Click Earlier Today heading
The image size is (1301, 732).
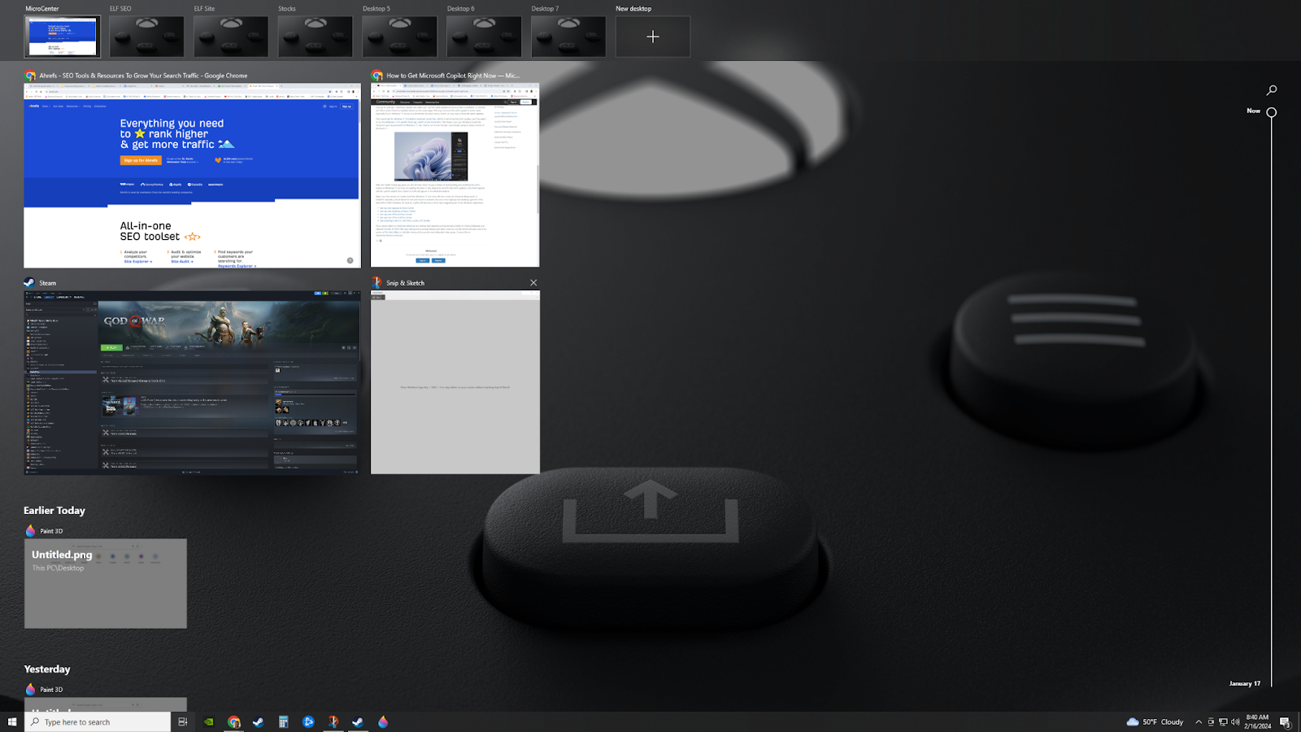click(54, 511)
